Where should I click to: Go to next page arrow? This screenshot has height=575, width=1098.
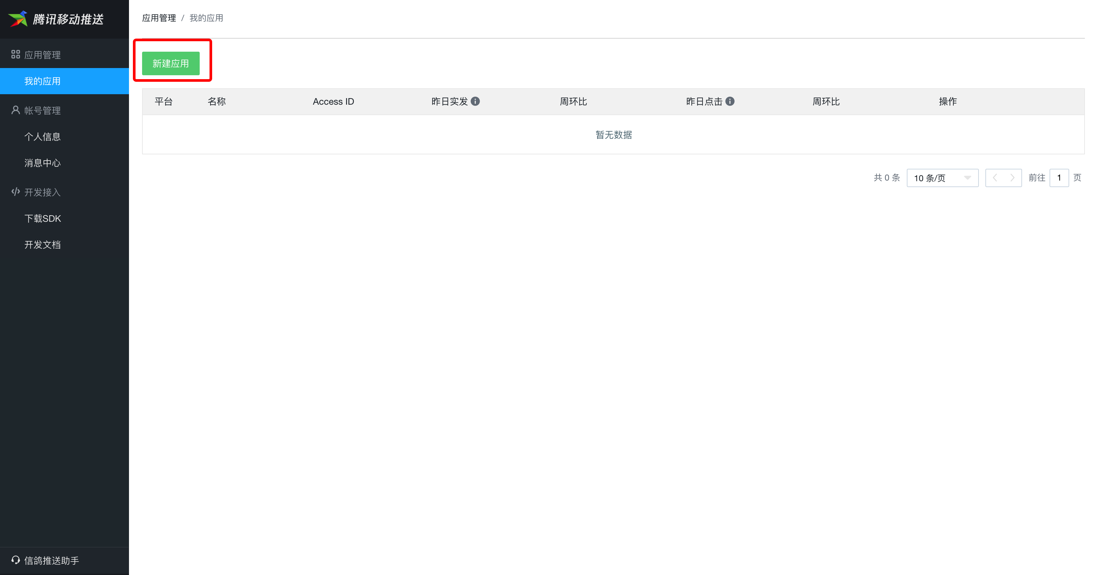1012,178
